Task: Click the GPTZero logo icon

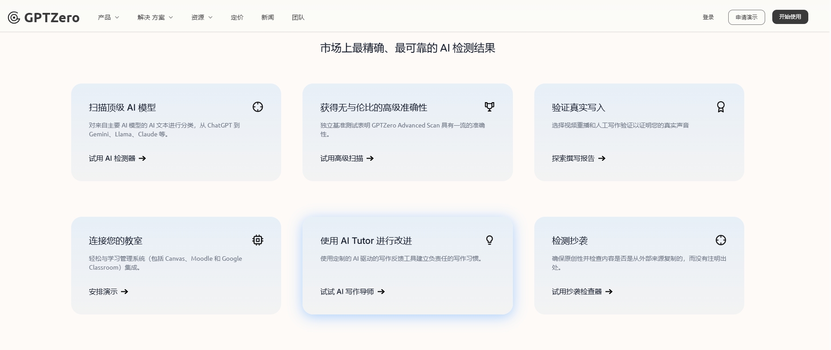Action: pyautogui.click(x=14, y=17)
